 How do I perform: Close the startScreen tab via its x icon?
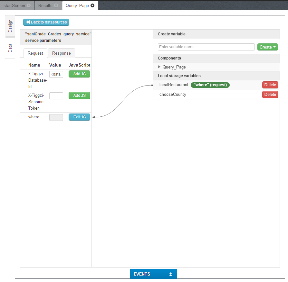click(29, 5)
